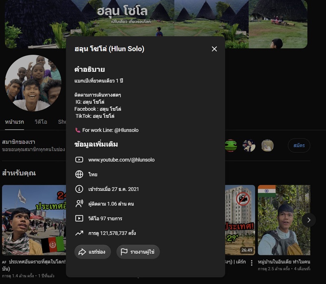Click the globe country icon
This screenshot has height=284, width=326.
(79, 175)
